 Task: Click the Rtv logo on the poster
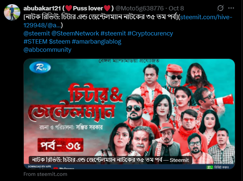click(x=40, y=67)
